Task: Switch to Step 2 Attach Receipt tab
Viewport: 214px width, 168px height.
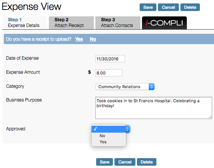Action: [71, 22]
